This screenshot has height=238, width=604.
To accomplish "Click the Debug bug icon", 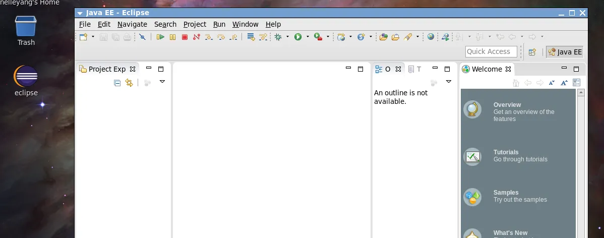I will [x=278, y=37].
